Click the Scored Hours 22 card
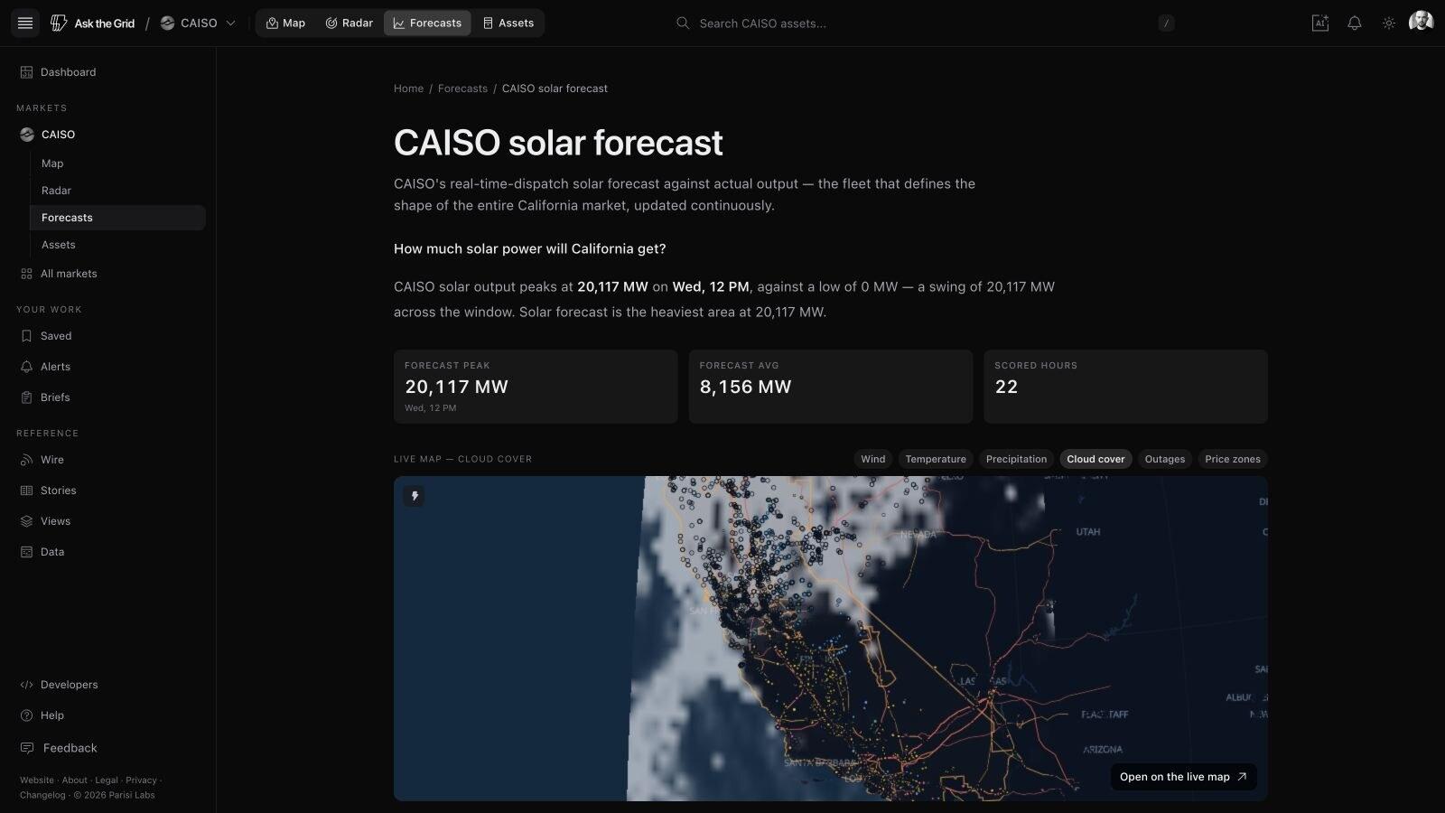 click(x=1125, y=387)
